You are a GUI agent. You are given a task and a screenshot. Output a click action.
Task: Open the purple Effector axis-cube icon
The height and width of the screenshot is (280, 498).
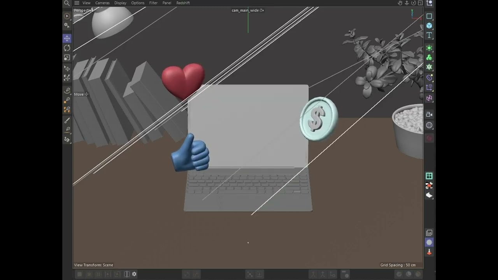click(x=429, y=87)
